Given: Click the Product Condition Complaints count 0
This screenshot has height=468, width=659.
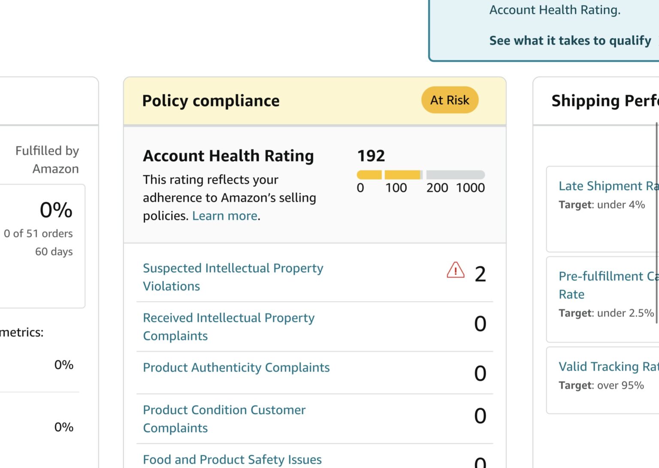Looking at the screenshot, I should [480, 416].
